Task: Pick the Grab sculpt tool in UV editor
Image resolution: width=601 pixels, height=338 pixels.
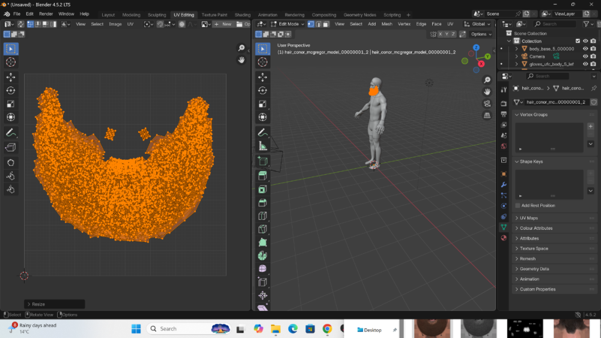Action: point(11,162)
